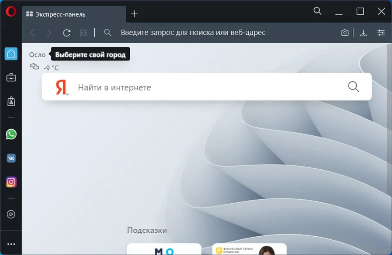The image size is (392, 255).
Task: Take a snapshot with camera icon
Action: [345, 33]
